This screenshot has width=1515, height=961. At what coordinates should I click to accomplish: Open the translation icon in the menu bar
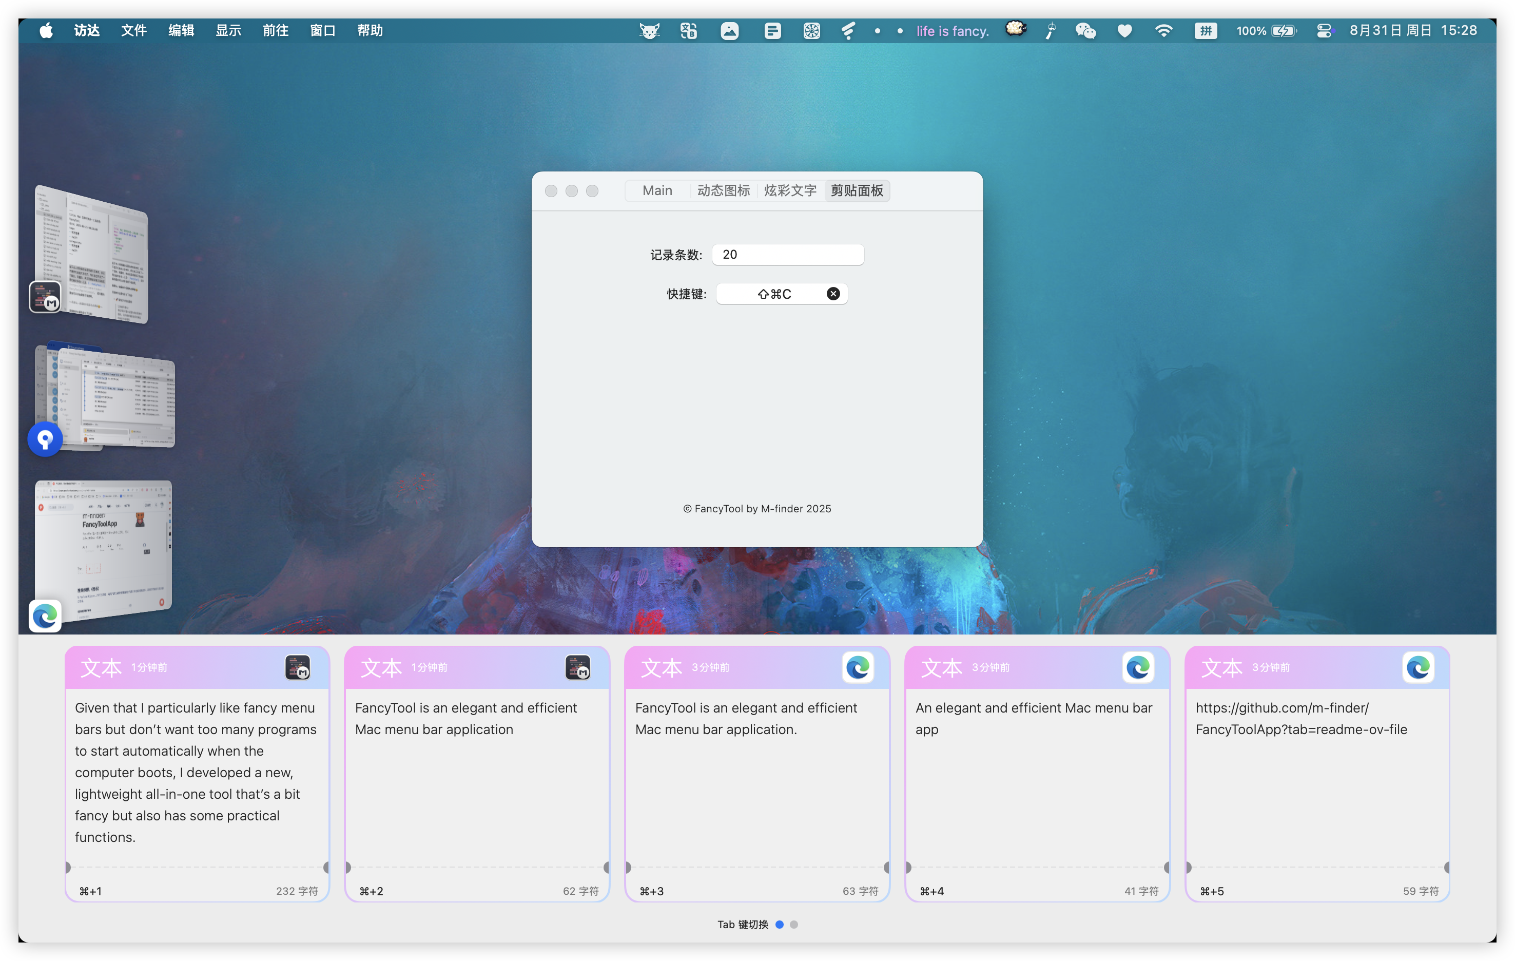pos(688,30)
